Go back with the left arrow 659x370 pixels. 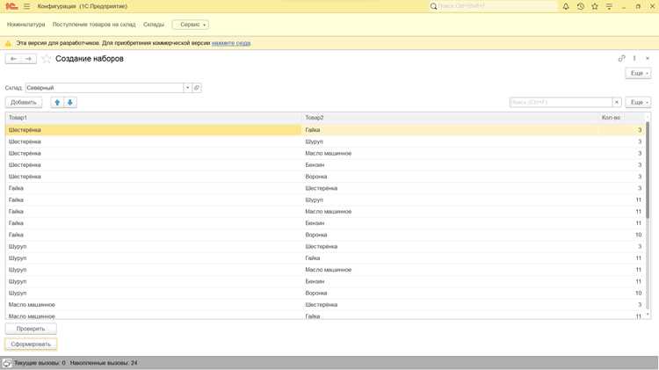13,59
